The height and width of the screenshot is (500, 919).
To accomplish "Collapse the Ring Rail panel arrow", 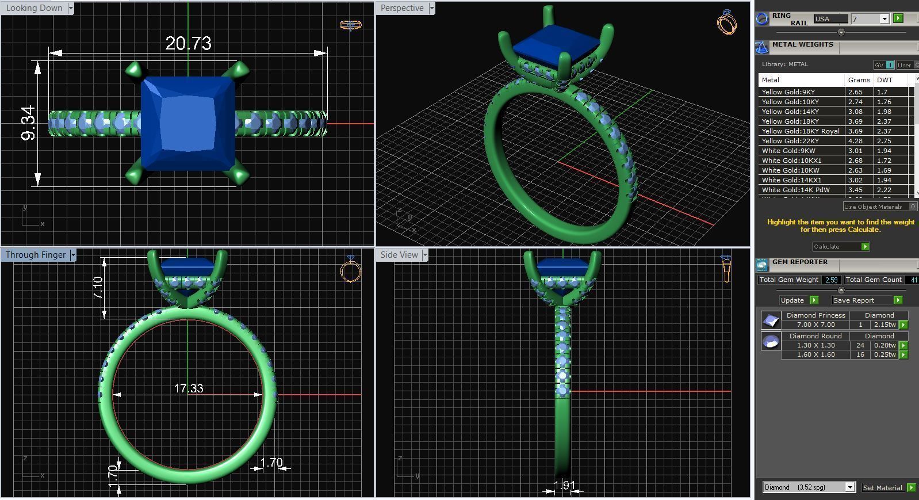I will pos(841,32).
